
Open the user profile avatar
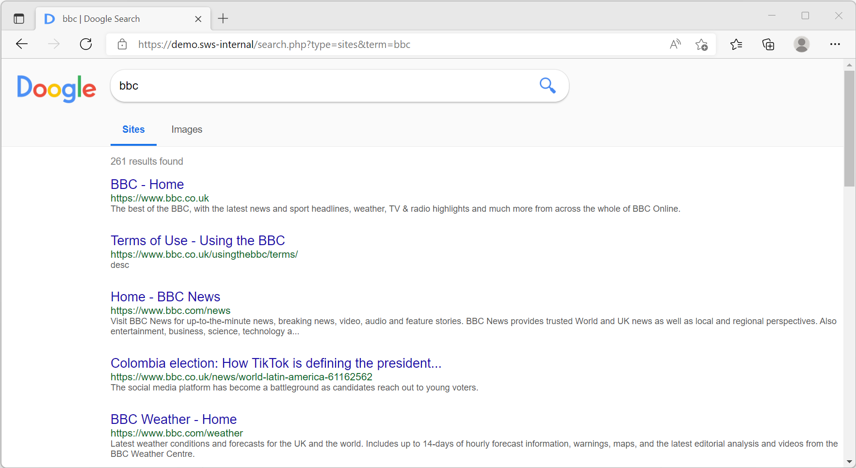(801, 44)
